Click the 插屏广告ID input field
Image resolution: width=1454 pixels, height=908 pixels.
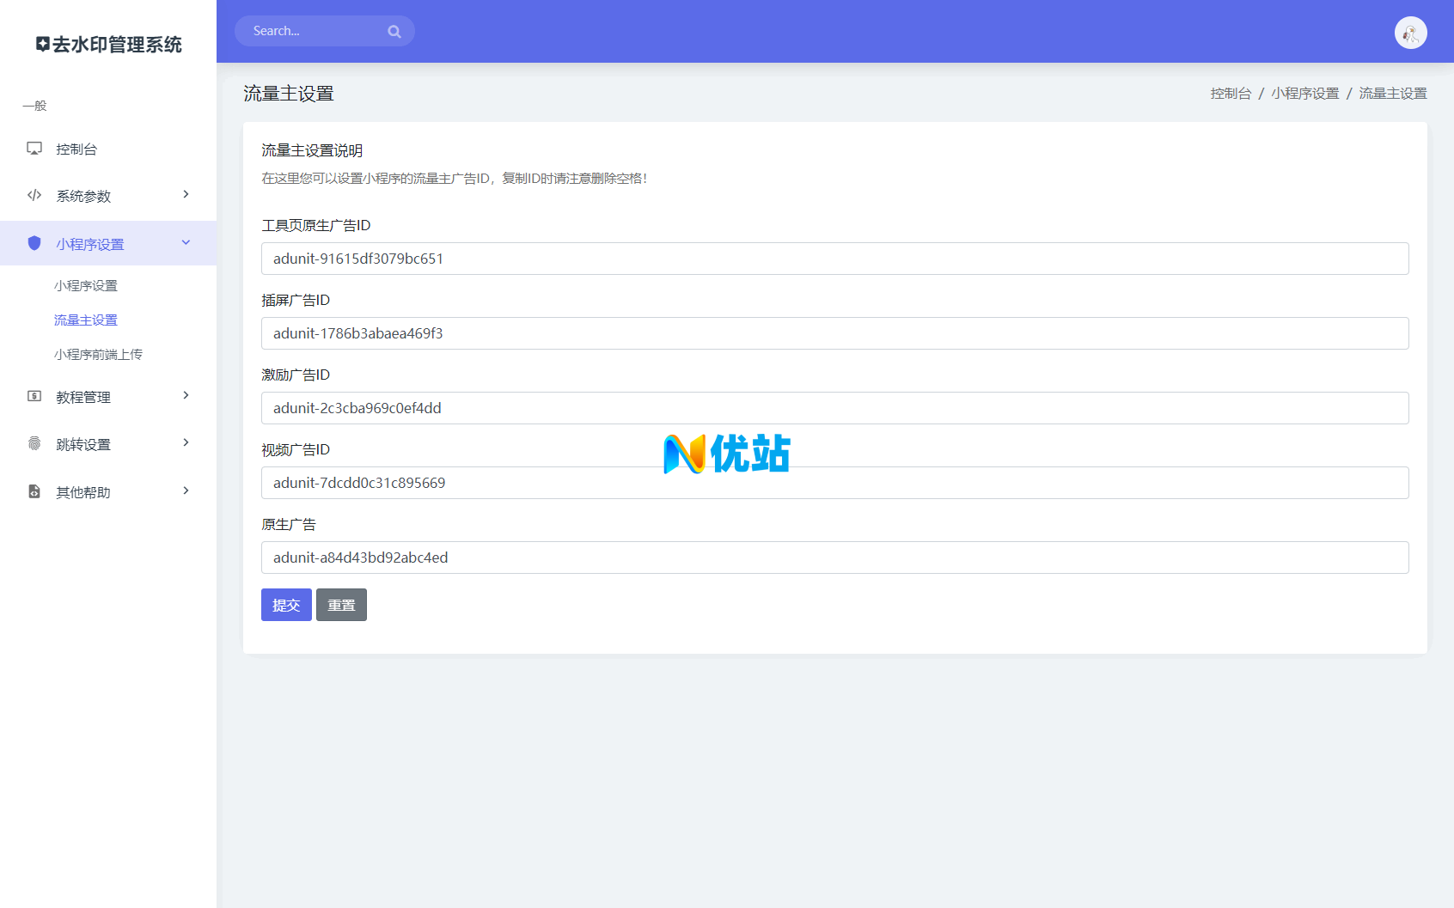(x=834, y=333)
